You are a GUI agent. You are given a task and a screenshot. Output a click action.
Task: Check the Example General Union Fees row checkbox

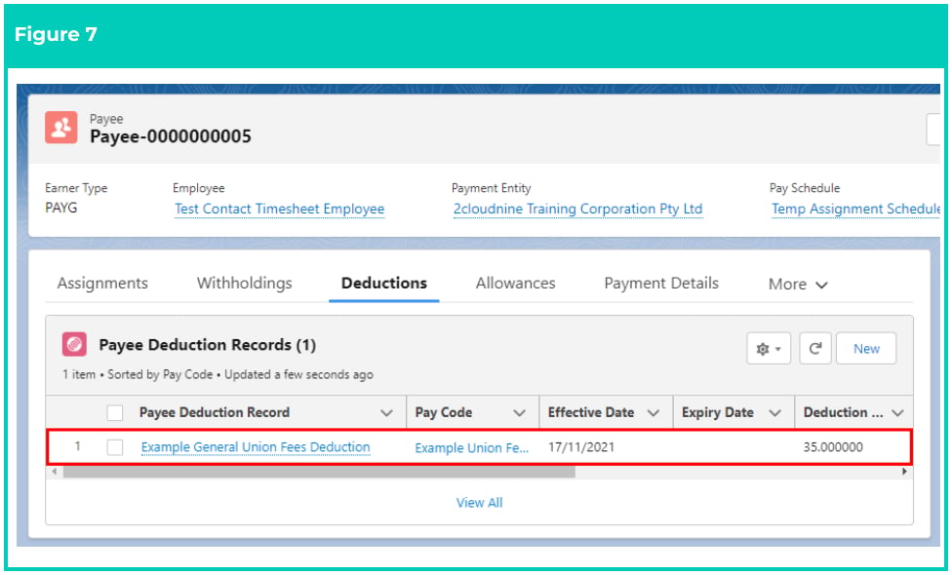point(115,447)
